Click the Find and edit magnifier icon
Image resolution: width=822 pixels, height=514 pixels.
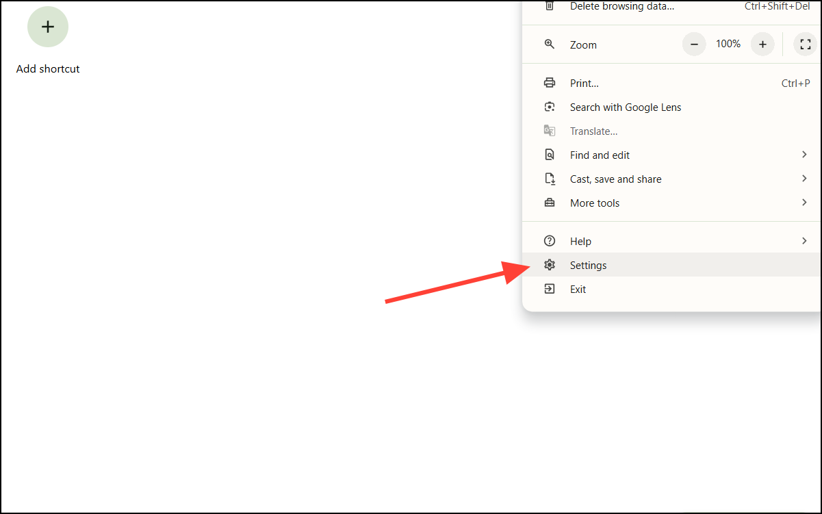(x=550, y=155)
